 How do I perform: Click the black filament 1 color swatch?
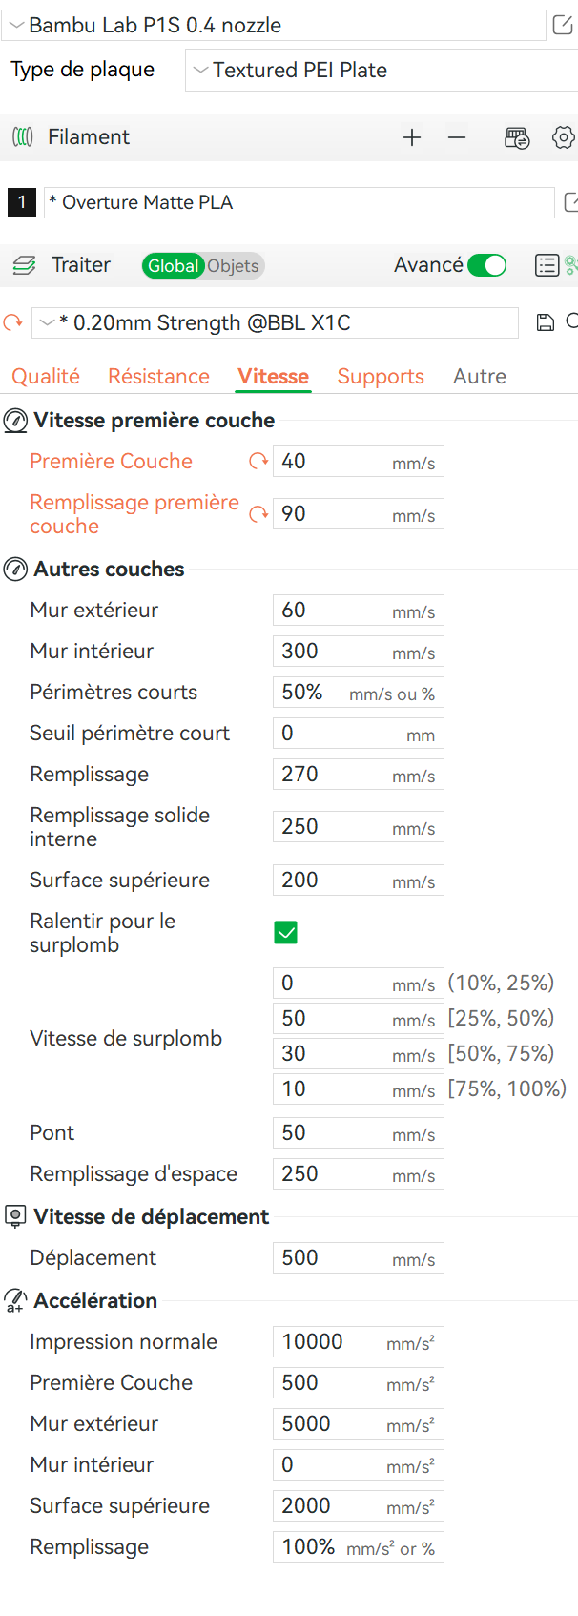click(x=22, y=202)
